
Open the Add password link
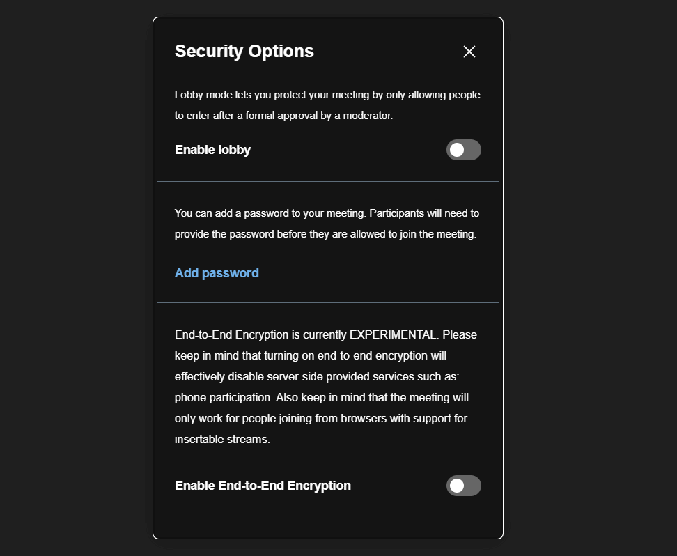pyautogui.click(x=217, y=273)
